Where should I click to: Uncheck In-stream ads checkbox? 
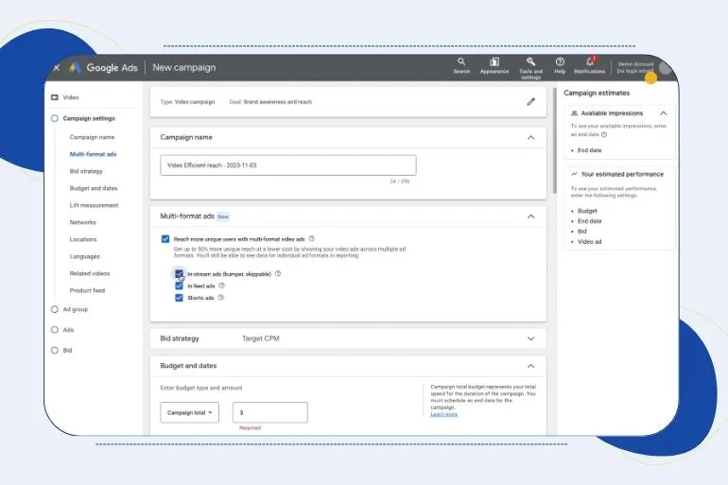click(x=179, y=274)
